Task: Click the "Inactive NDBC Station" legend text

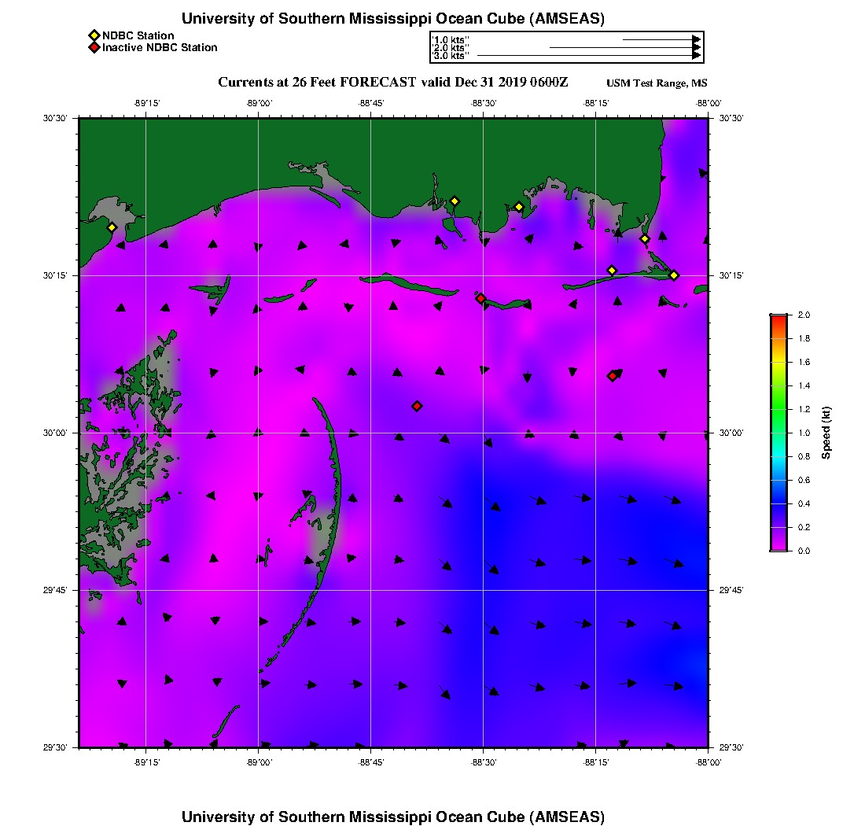Action: click(160, 47)
